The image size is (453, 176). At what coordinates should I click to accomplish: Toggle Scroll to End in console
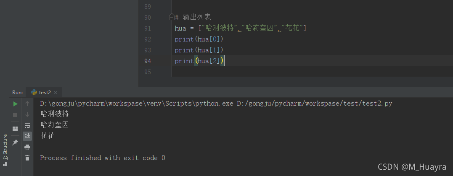point(27,136)
